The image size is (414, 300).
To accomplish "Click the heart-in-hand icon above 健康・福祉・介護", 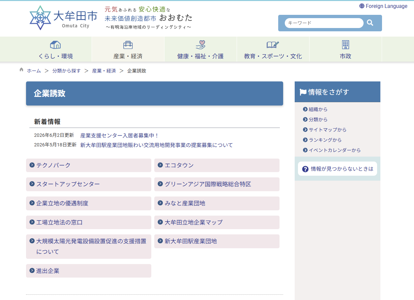I will tap(200, 45).
